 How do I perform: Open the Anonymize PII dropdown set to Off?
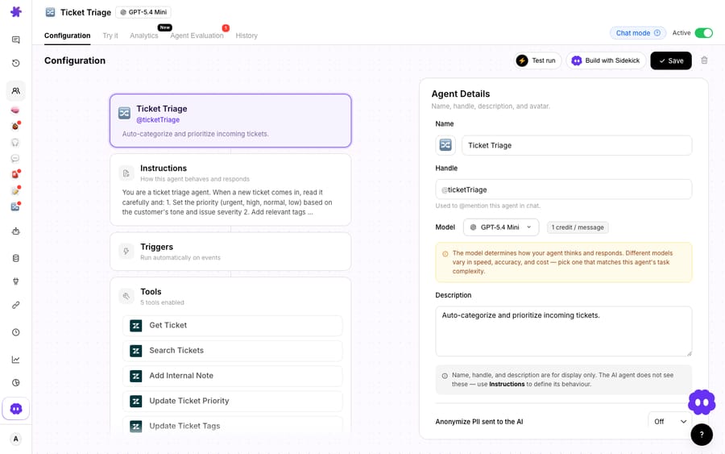[x=670, y=421]
